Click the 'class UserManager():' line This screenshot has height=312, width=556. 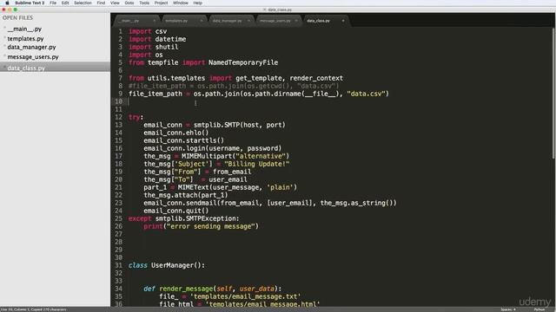pos(166,265)
